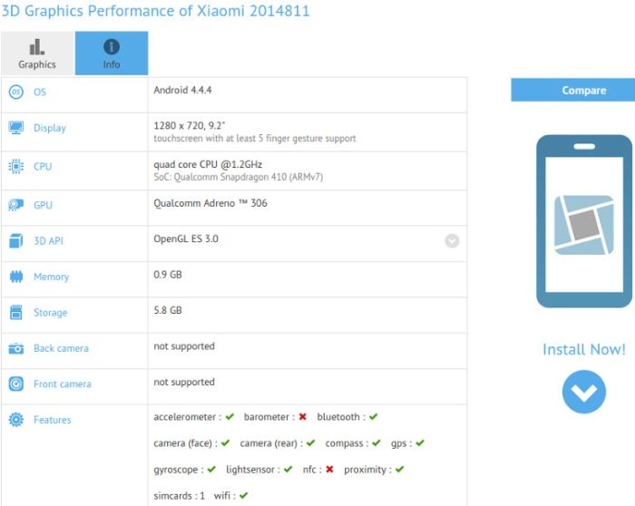Switch to the Graphics tab

tap(38, 53)
